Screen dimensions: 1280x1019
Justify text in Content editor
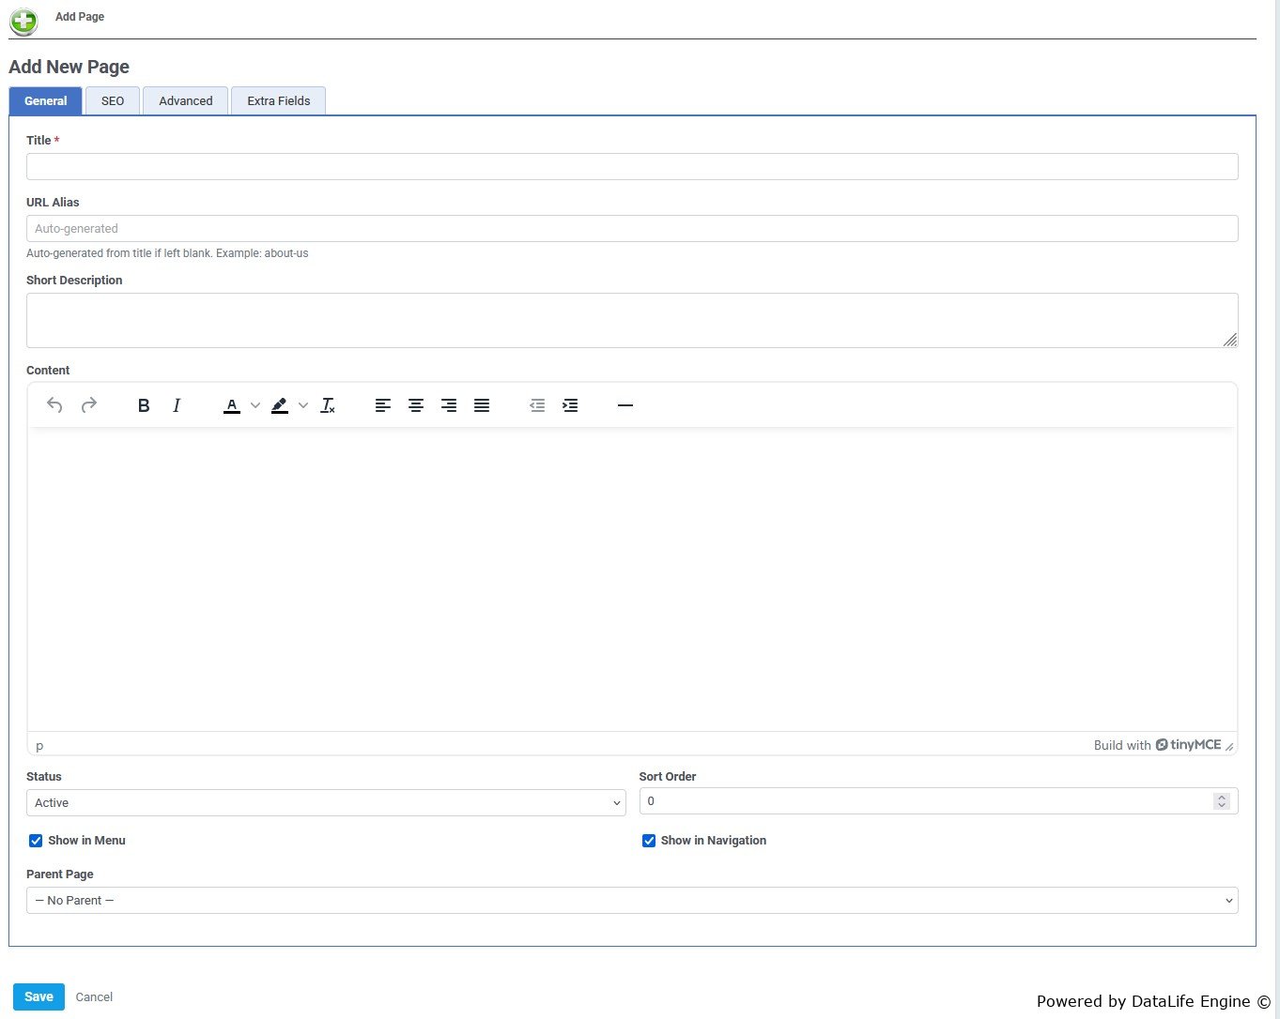click(482, 405)
